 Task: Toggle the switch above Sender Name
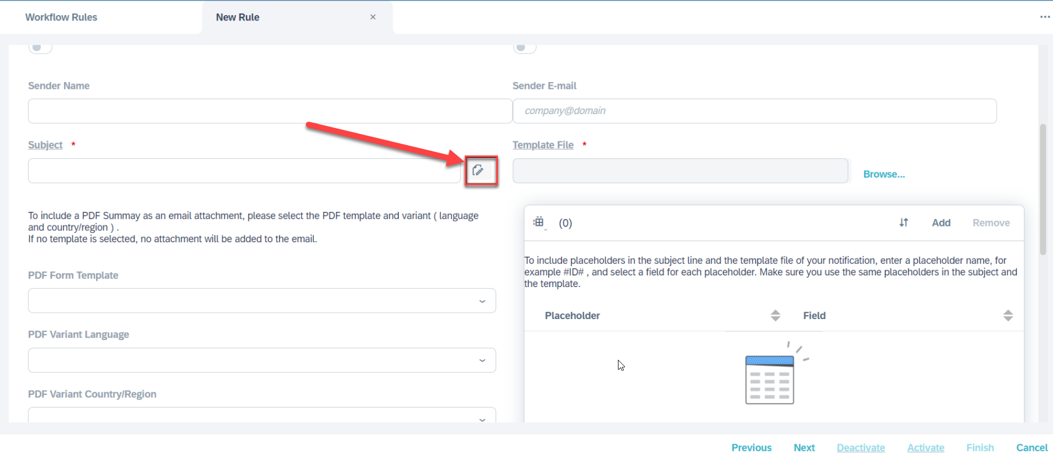40,48
